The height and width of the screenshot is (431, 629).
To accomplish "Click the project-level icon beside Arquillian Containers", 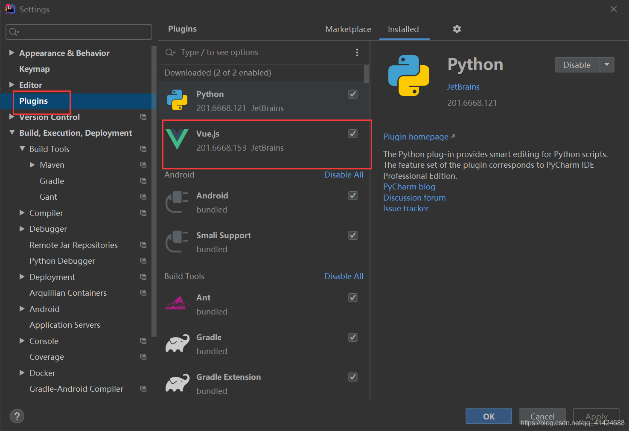I will (143, 293).
